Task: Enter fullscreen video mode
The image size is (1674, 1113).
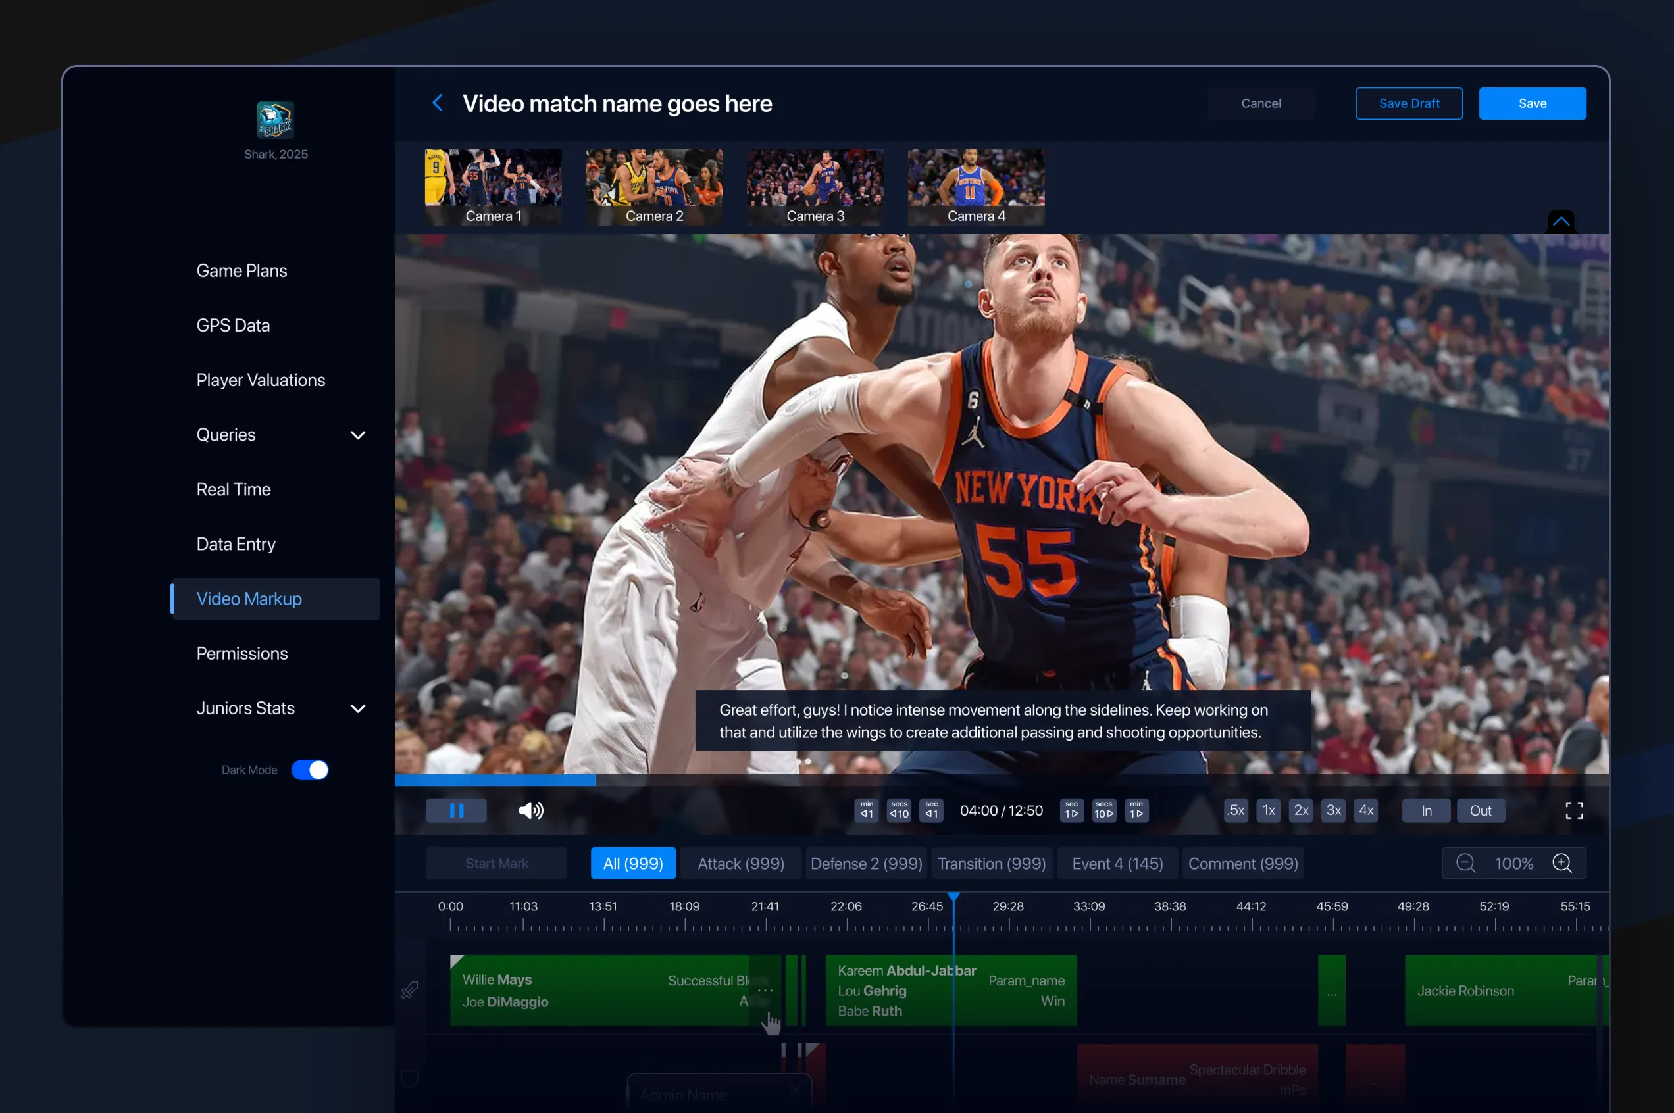Action: pos(1574,810)
